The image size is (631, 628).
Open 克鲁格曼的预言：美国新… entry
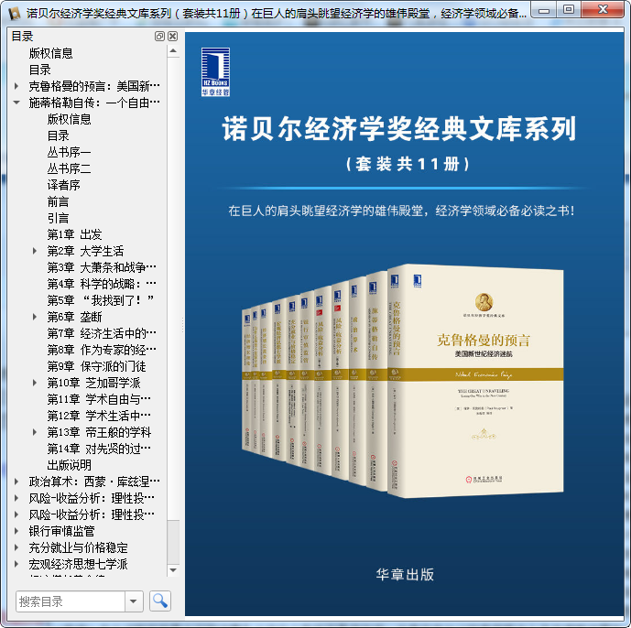pyautogui.click(x=94, y=86)
